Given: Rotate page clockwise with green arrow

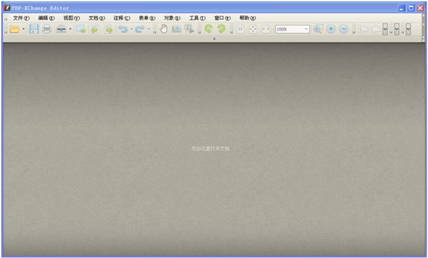Looking at the screenshot, I should tap(221, 28).
